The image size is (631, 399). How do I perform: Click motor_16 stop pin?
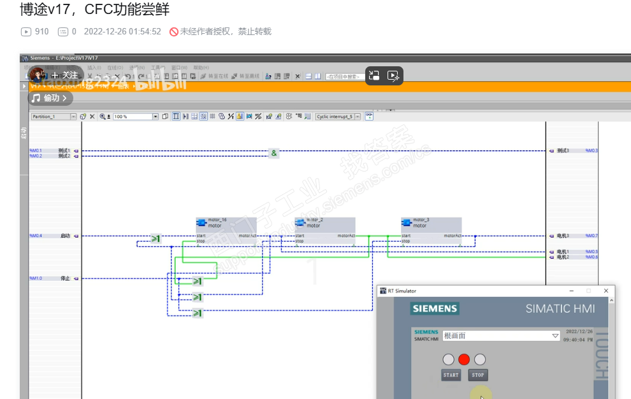[201, 241]
